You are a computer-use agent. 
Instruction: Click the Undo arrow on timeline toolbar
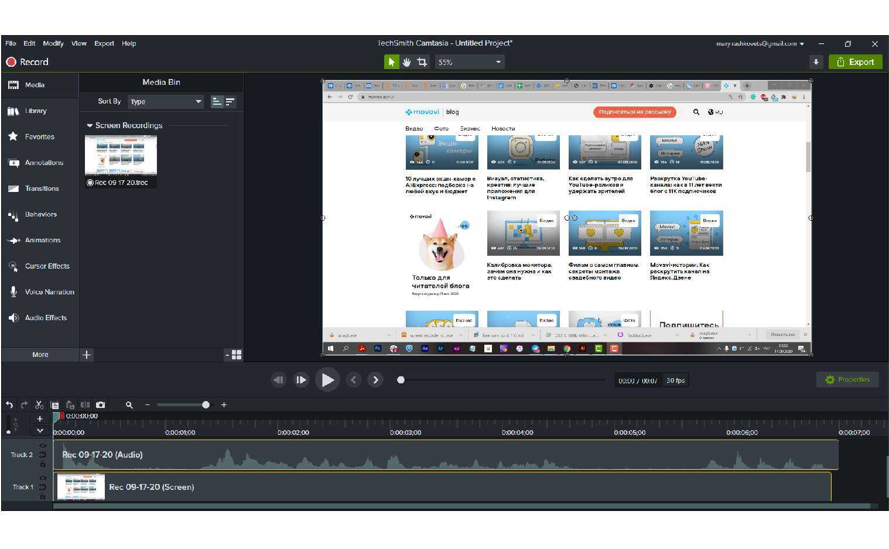point(9,404)
